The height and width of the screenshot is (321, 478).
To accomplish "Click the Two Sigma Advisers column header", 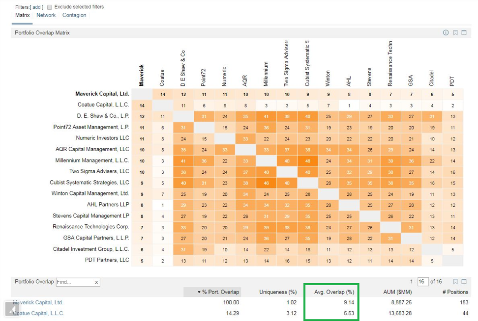I will coord(286,63).
